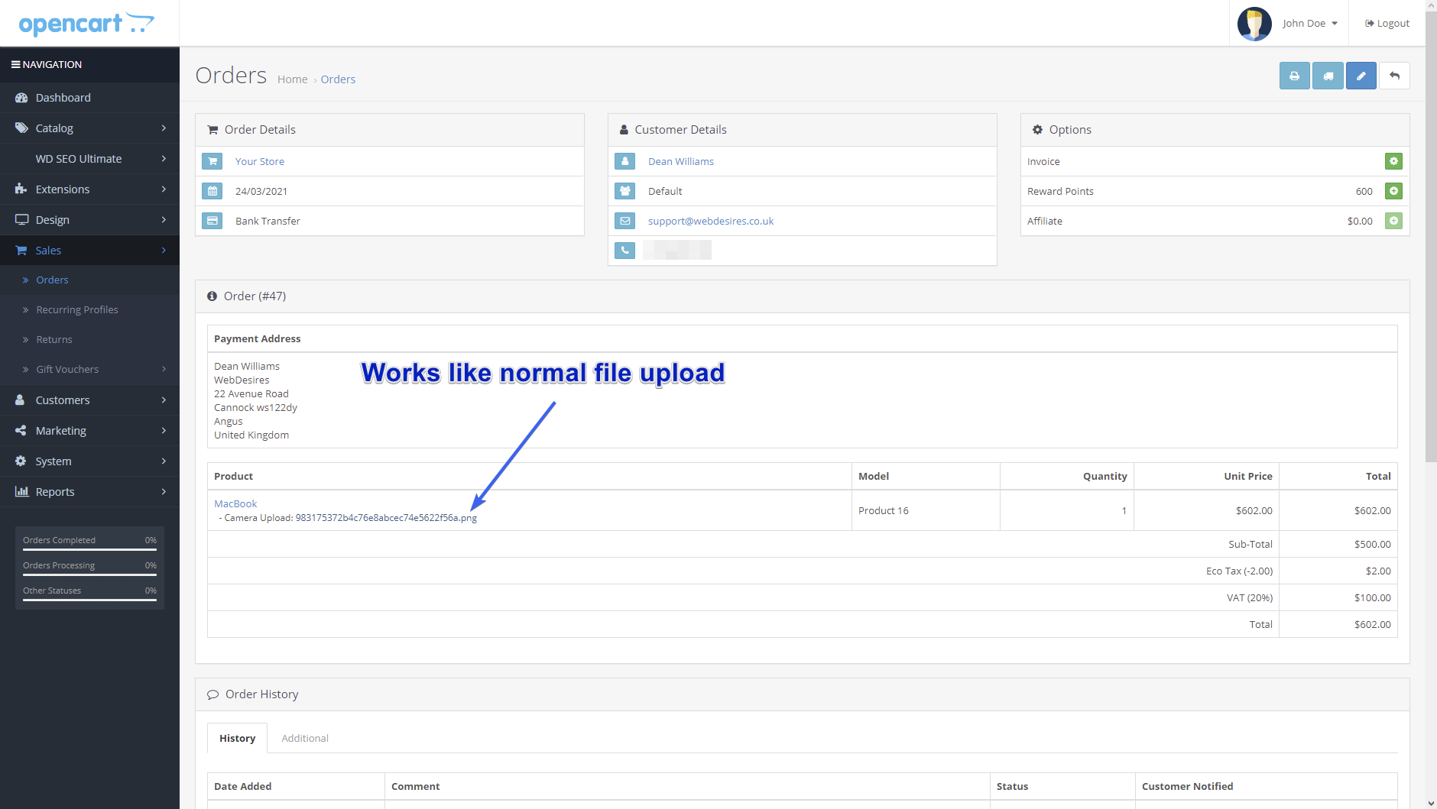Screen dimensions: 1437x809
Task: Click the blue pencil edit button
Action: (x=1361, y=76)
